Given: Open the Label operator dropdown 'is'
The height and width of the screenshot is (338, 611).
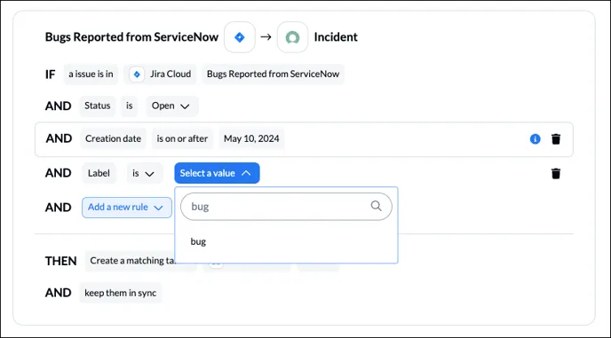Looking at the screenshot, I should pyautogui.click(x=144, y=173).
